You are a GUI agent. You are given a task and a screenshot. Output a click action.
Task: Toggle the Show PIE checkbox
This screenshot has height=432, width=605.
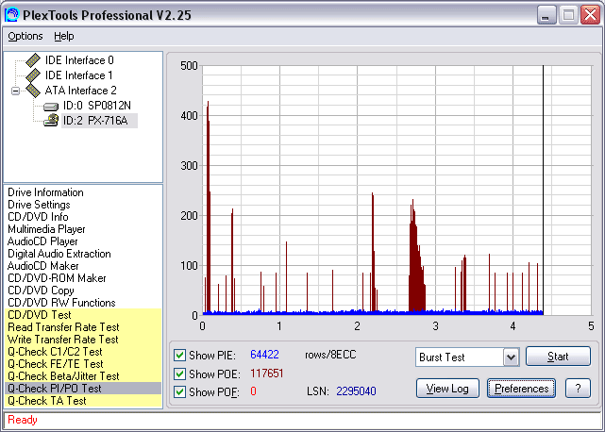(x=179, y=355)
